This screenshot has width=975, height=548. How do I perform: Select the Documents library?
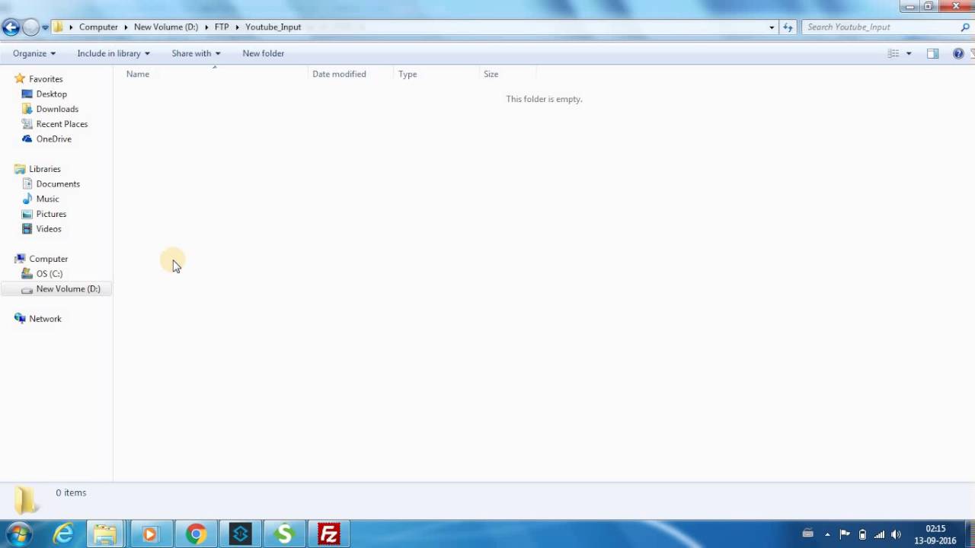58,184
